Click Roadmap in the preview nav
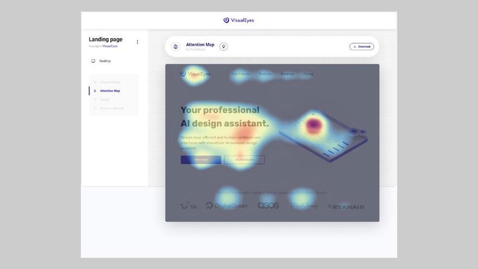Image resolution: width=478 pixels, height=269 pixels. click(x=287, y=74)
